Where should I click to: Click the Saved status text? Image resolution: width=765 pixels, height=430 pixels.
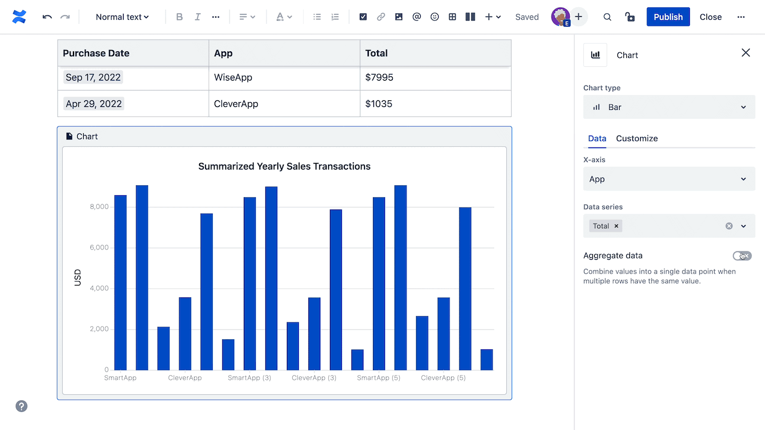point(527,17)
